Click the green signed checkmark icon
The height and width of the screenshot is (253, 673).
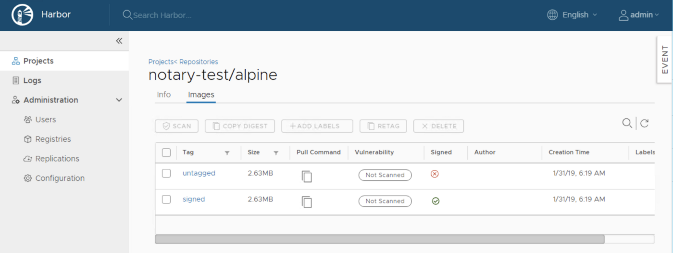coord(436,201)
